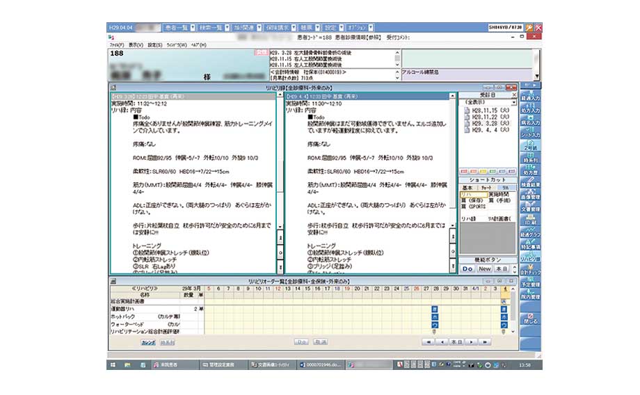Screen dimensions: 640x395
Task: Select the 検査結果 sidebar icon
Action: pos(531,184)
